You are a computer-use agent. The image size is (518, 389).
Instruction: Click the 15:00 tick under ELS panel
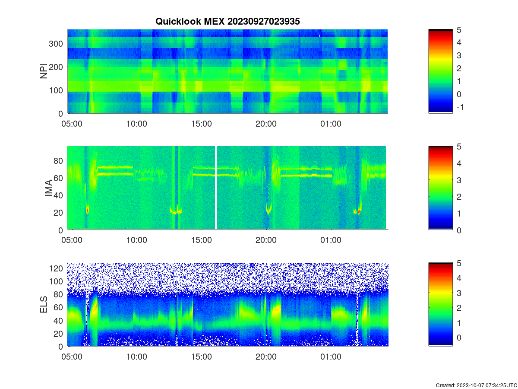point(202,357)
